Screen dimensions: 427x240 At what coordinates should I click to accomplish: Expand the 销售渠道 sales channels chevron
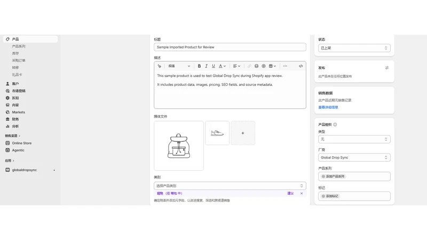coord(19,136)
